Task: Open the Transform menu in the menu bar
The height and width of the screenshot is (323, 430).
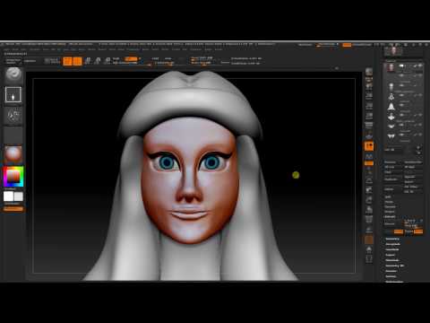Action: [x=196, y=49]
